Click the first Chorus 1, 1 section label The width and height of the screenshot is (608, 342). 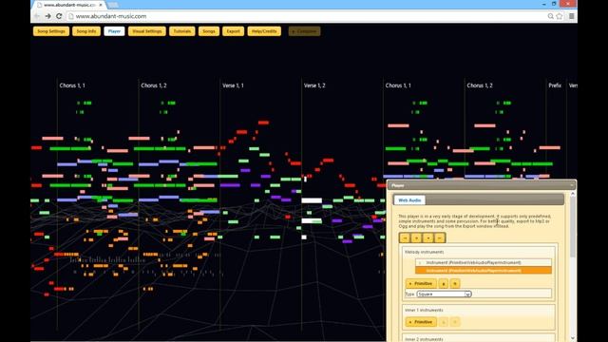(72, 85)
